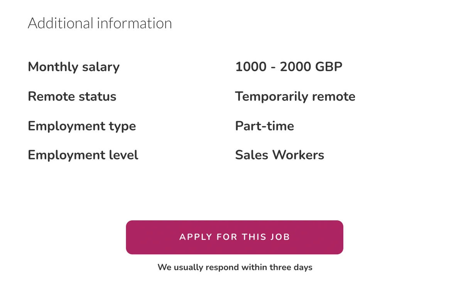Click the Sales Workers value
This screenshot has height=282, width=463.
click(x=279, y=155)
